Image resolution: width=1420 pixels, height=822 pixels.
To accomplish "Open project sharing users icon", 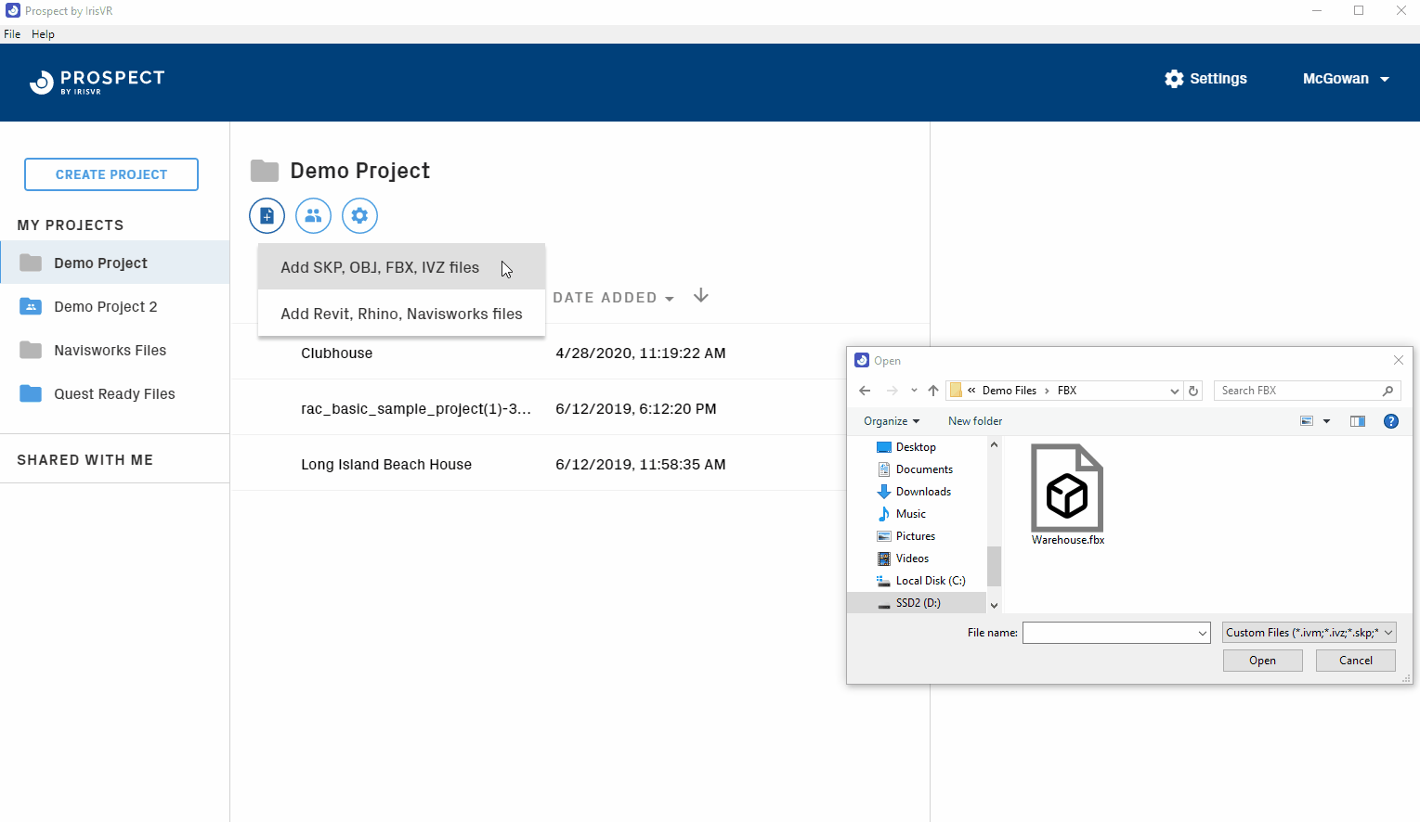I will point(313,216).
